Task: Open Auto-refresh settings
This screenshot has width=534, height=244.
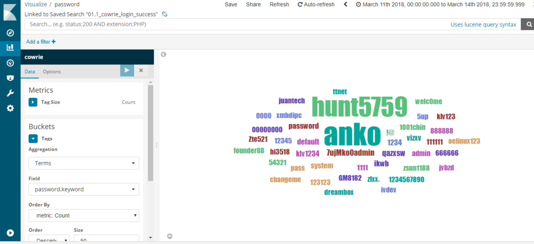Action: (x=316, y=4)
